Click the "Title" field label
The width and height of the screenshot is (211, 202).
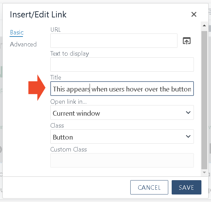coord(56,77)
